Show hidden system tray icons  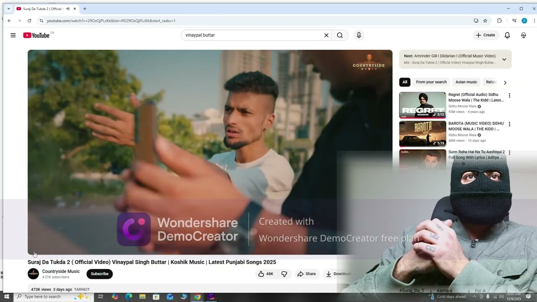(x=475, y=297)
